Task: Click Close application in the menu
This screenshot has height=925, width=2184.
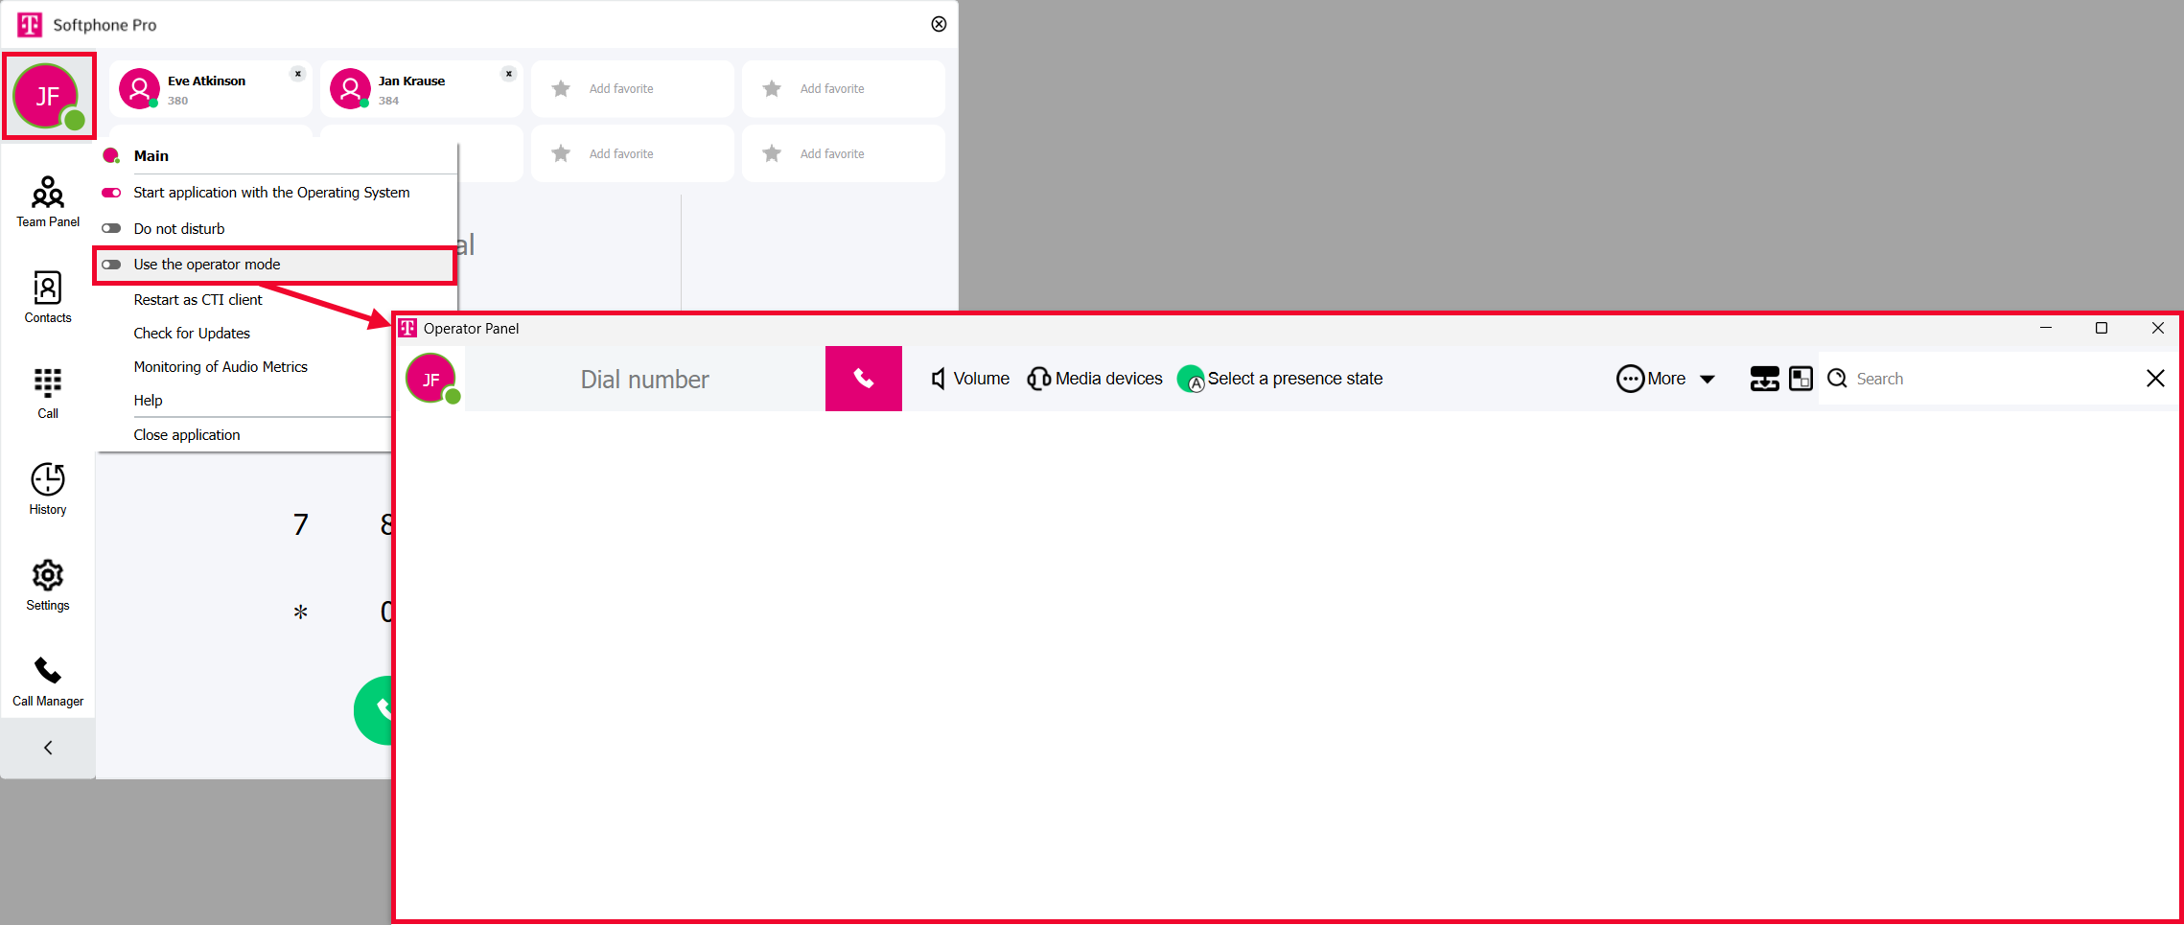Action: point(187,435)
